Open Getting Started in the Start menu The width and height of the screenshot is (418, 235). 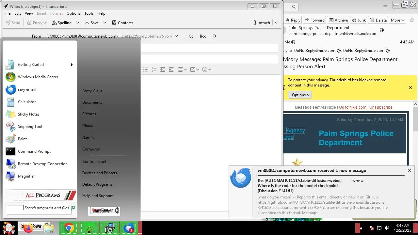39,65
